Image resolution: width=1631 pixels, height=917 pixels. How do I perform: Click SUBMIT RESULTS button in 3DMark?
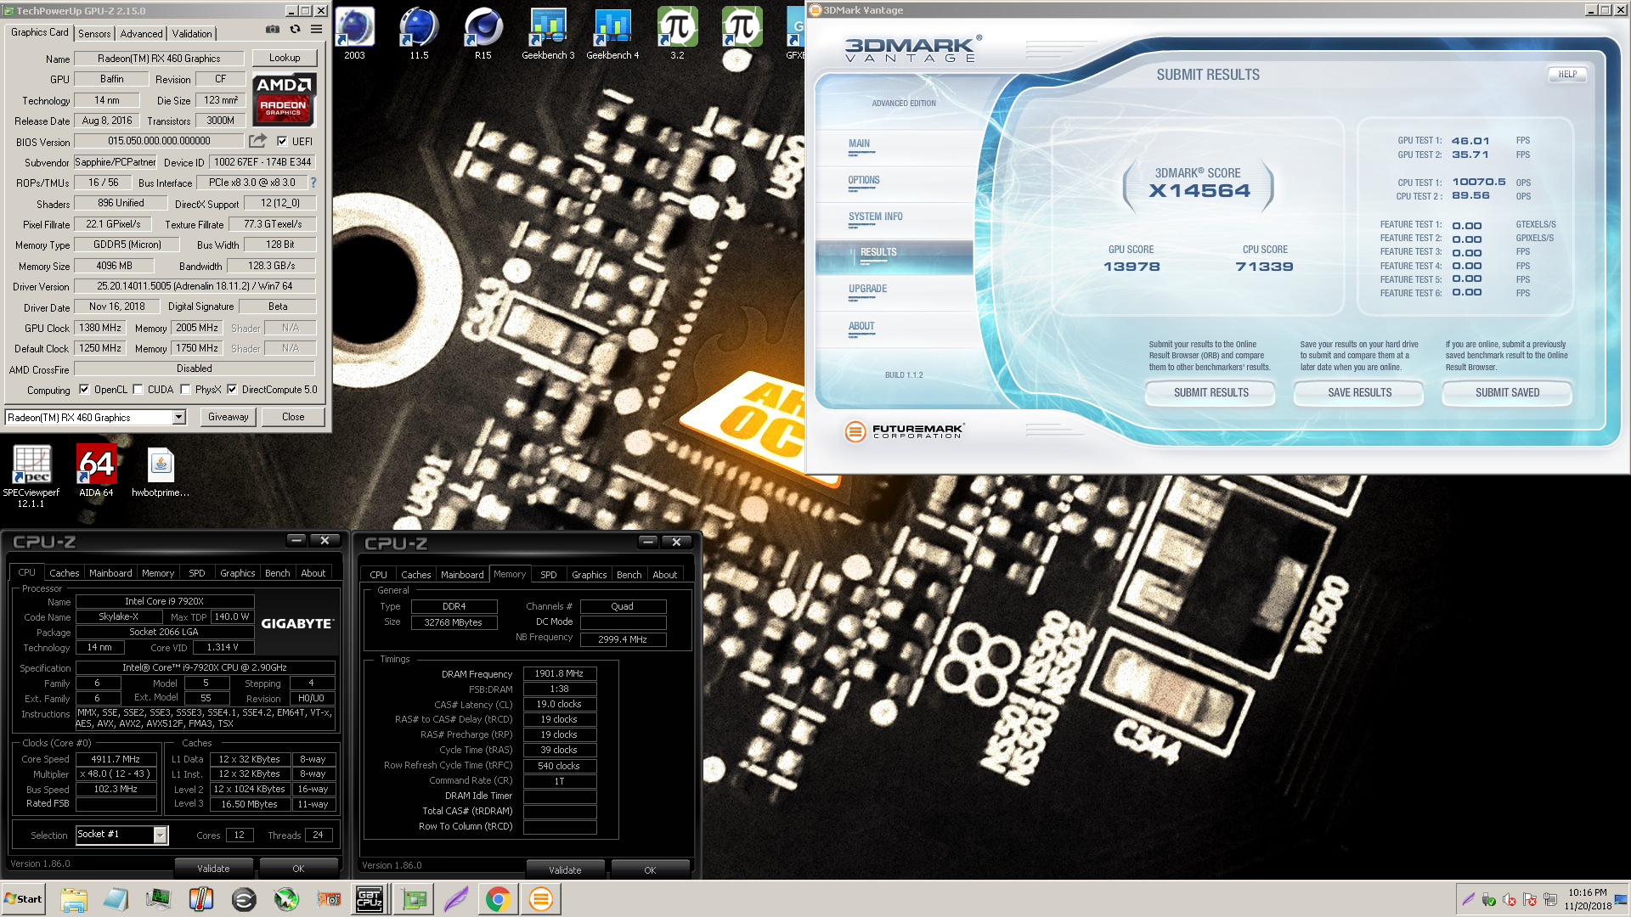click(x=1211, y=393)
